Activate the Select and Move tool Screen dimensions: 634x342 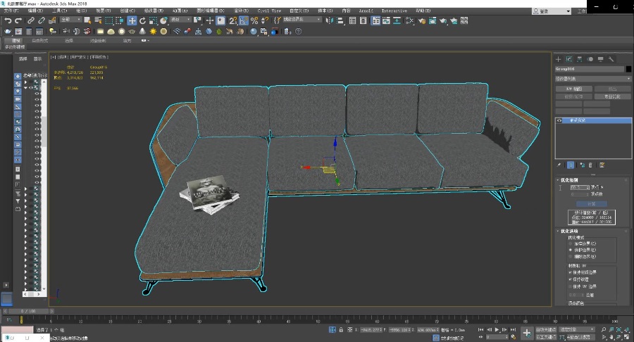[132, 20]
